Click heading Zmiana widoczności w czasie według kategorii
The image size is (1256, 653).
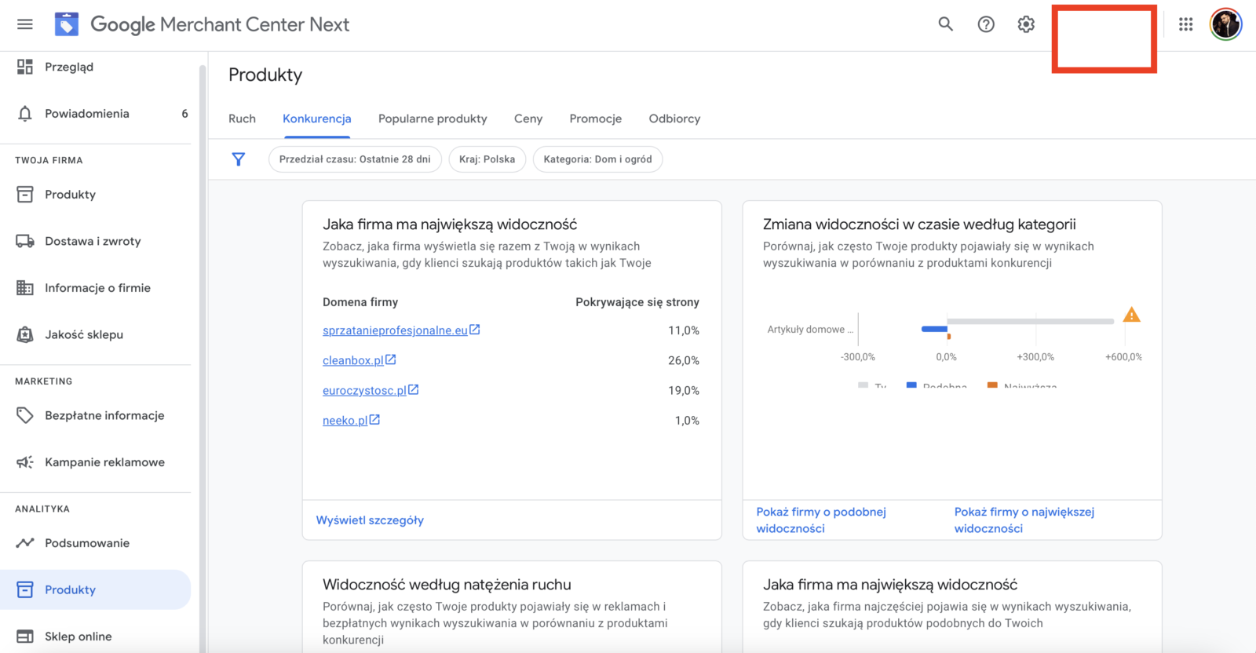919,224
